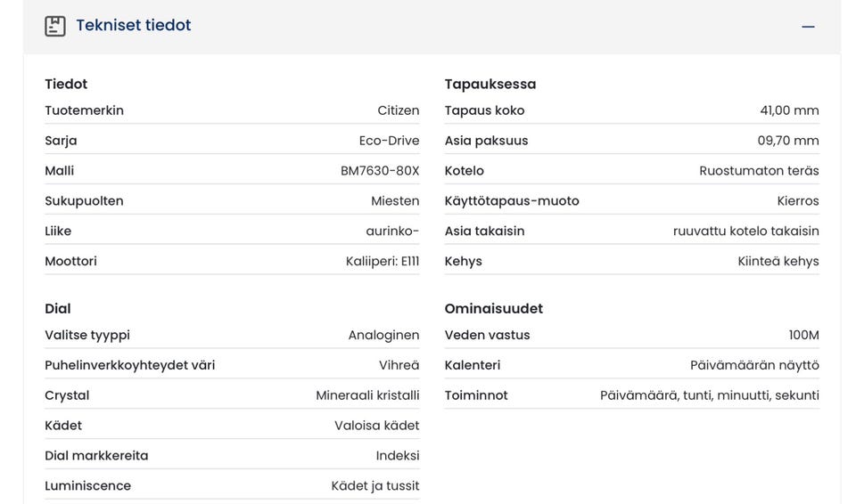Click the Vihreä dial color value
Image resolution: width=856 pixels, height=504 pixels.
click(399, 365)
